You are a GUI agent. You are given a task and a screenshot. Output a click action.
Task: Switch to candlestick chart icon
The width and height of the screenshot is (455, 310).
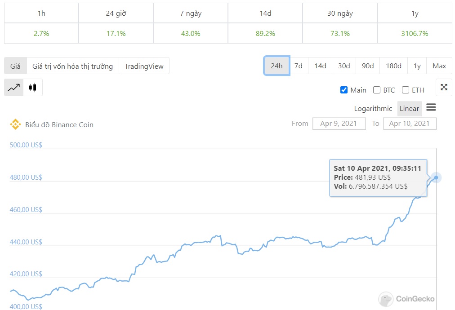[x=32, y=87]
